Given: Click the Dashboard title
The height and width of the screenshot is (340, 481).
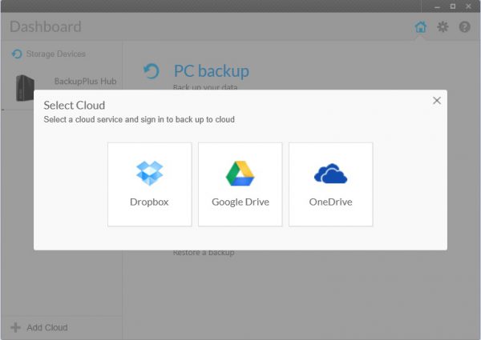Looking at the screenshot, I should [x=46, y=26].
